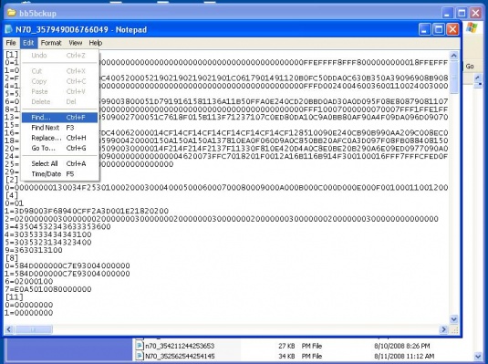This screenshot has width=488, height=364.
Task: Open the Help menu
Action: [x=95, y=43]
